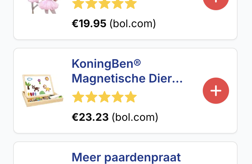Image resolution: width=252 pixels, height=164 pixels.
Task: Select the third star of KoningBen rating
Action: click(104, 97)
